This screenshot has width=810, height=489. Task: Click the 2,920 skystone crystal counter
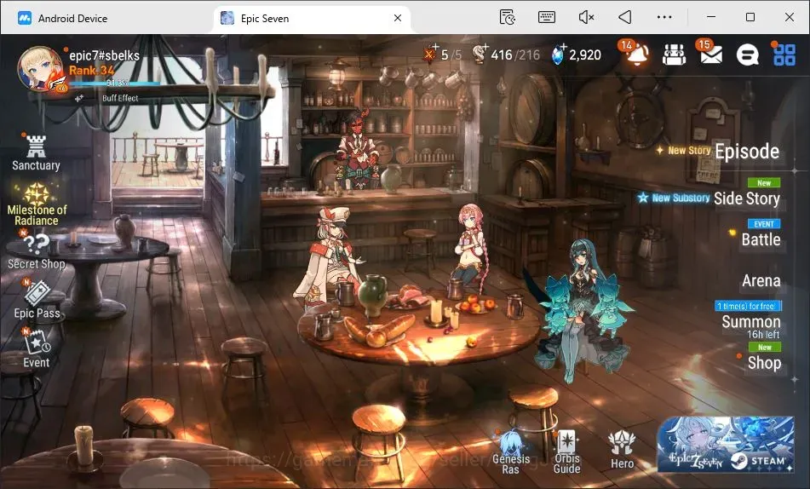(576, 55)
